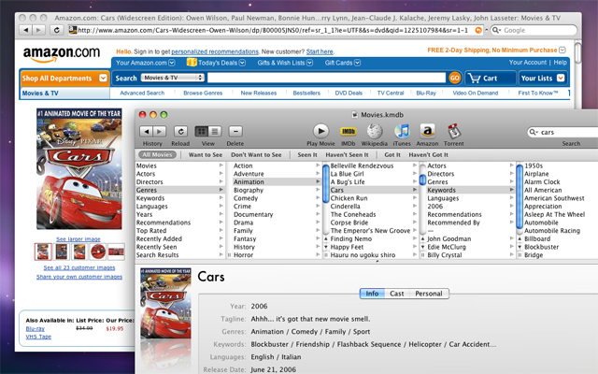Expand the Shop All Departments menu
This screenshot has width=598, height=374.
[59, 78]
